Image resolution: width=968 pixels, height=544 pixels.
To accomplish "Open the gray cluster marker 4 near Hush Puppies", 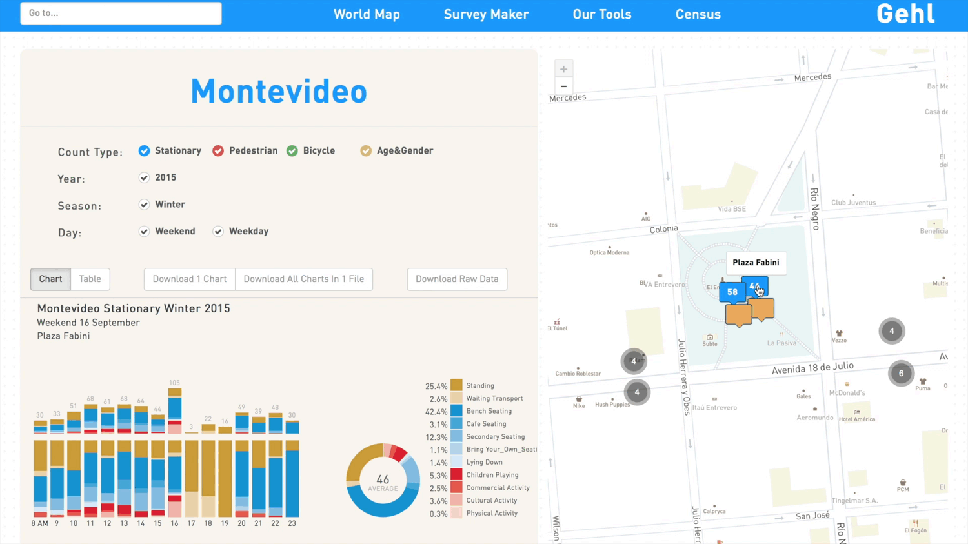I will click(x=637, y=392).
